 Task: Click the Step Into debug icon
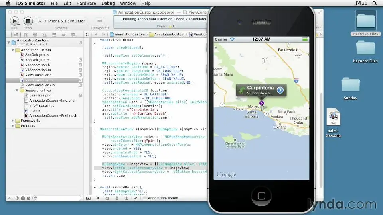117,198
